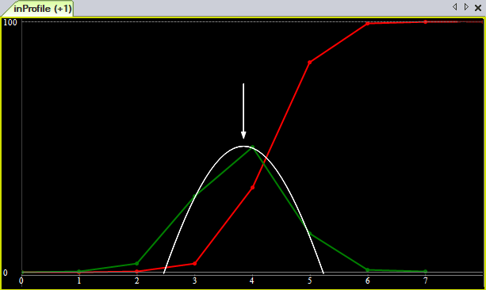
Task: Click the red curve point at x=7
Action: point(425,21)
